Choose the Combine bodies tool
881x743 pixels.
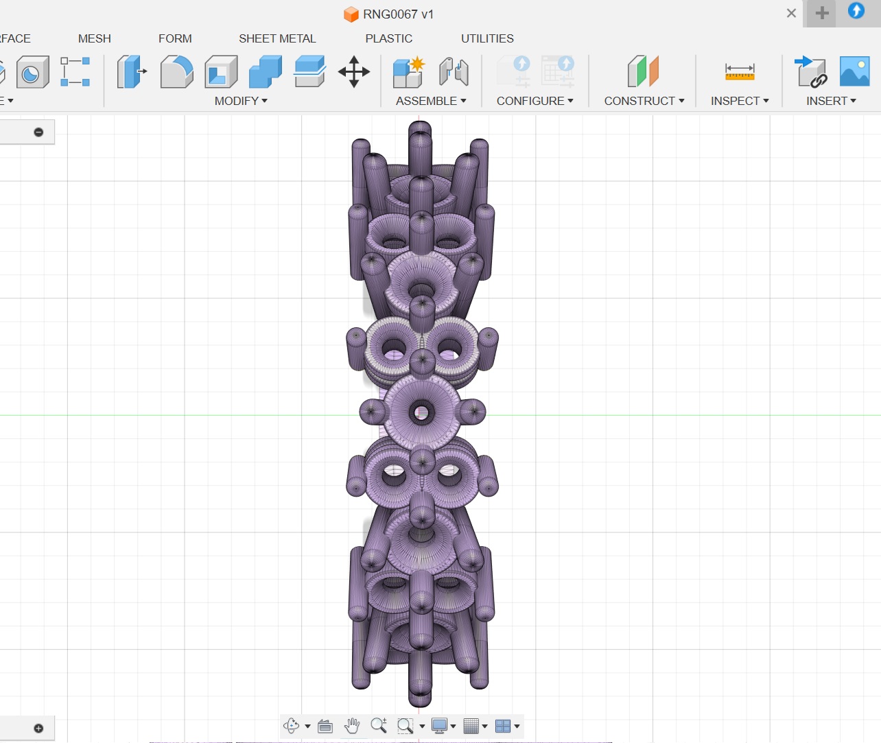pos(266,72)
